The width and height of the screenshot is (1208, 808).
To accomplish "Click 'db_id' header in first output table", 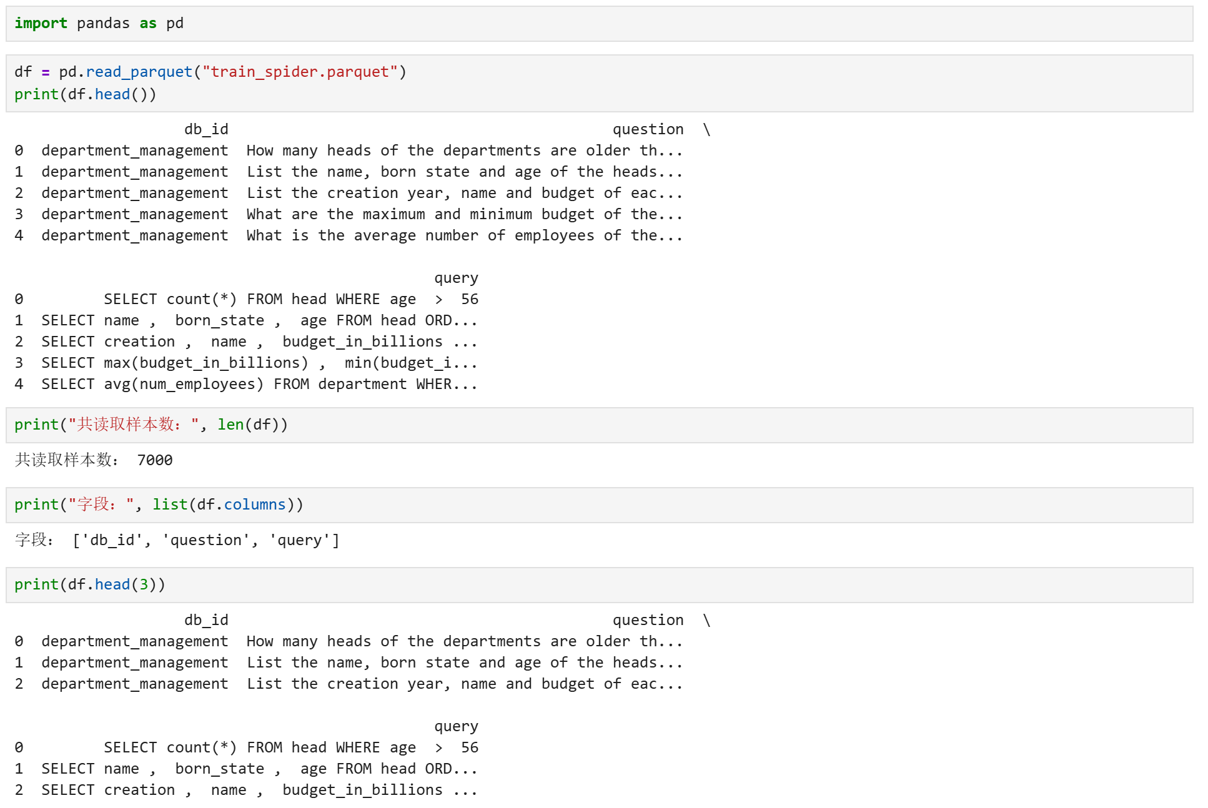I will click(x=205, y=130).
